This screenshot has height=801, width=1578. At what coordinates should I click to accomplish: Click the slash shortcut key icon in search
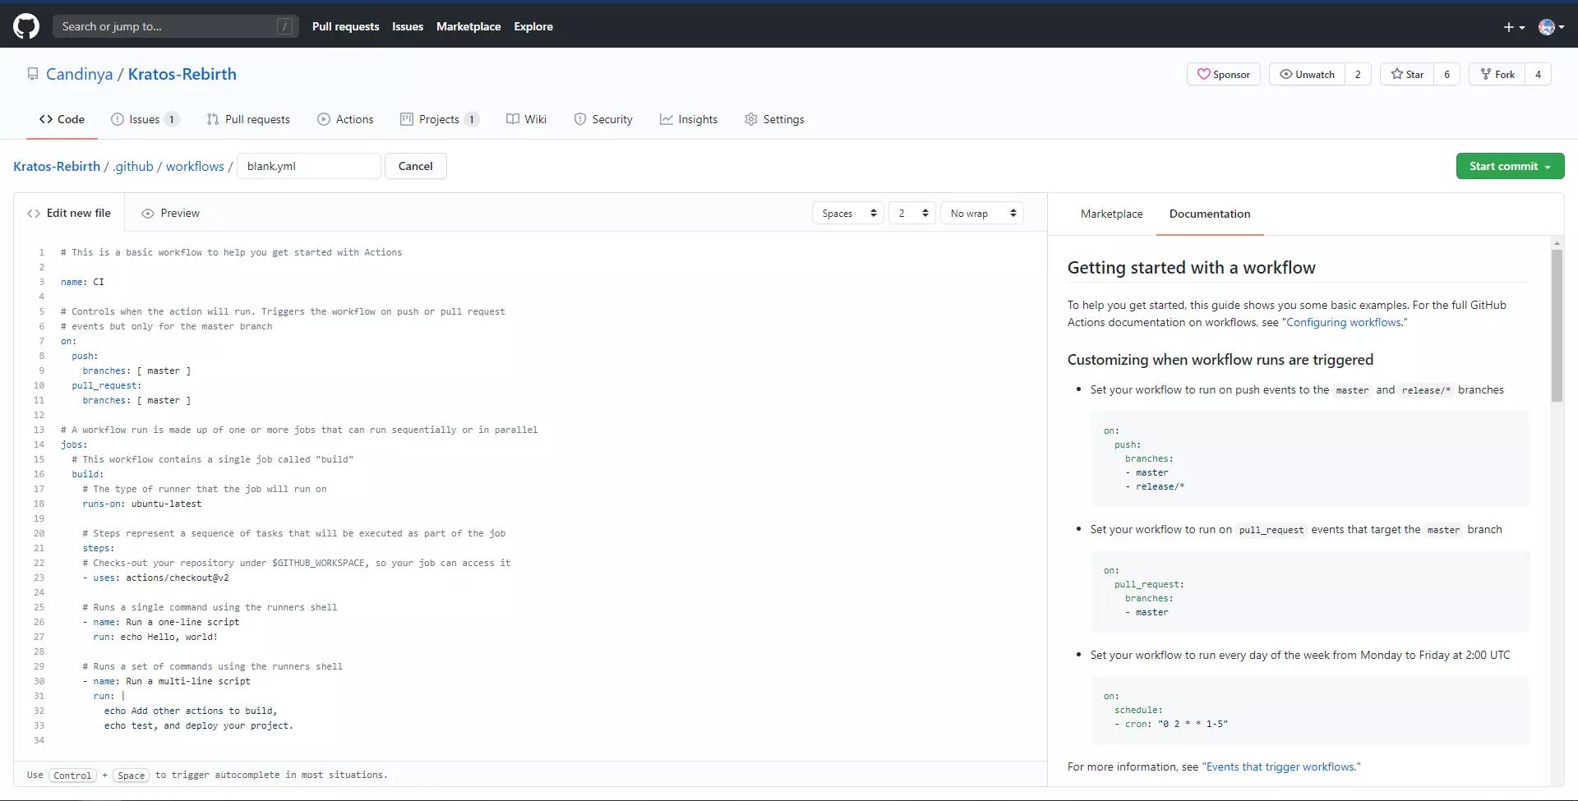pos(284,26)
